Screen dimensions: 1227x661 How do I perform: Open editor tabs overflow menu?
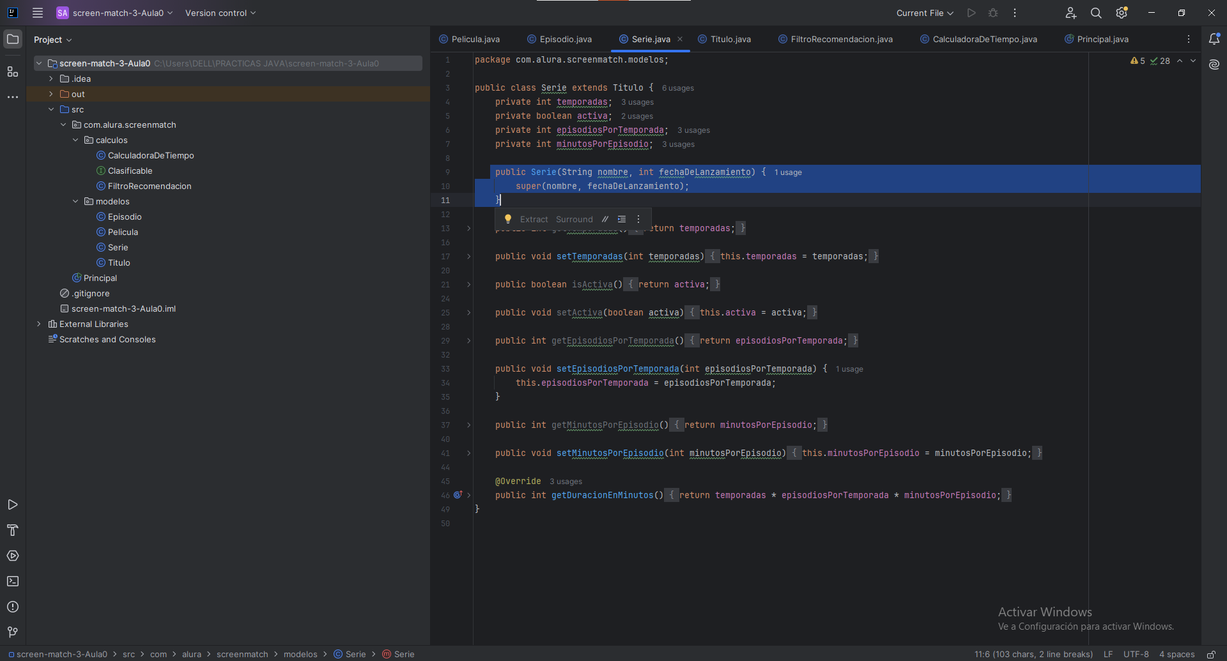coord(1189,39)
